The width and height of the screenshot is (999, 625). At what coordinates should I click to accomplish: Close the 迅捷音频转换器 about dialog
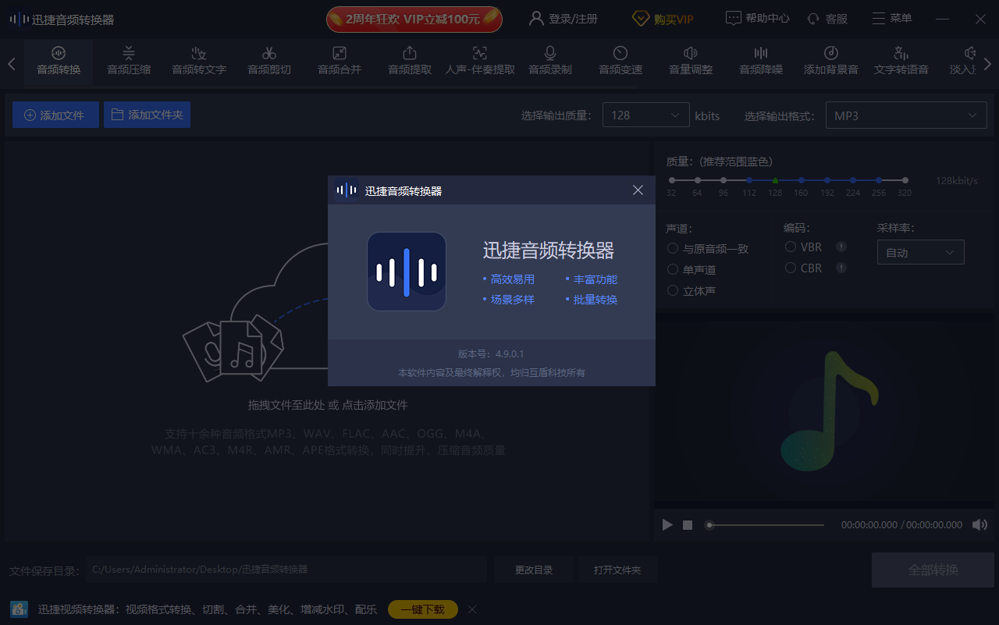(x=638, y=190)
